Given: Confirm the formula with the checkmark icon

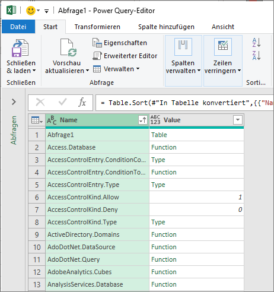Looking at the screenshot, I should pyautogui.click(x=62, y=102).
